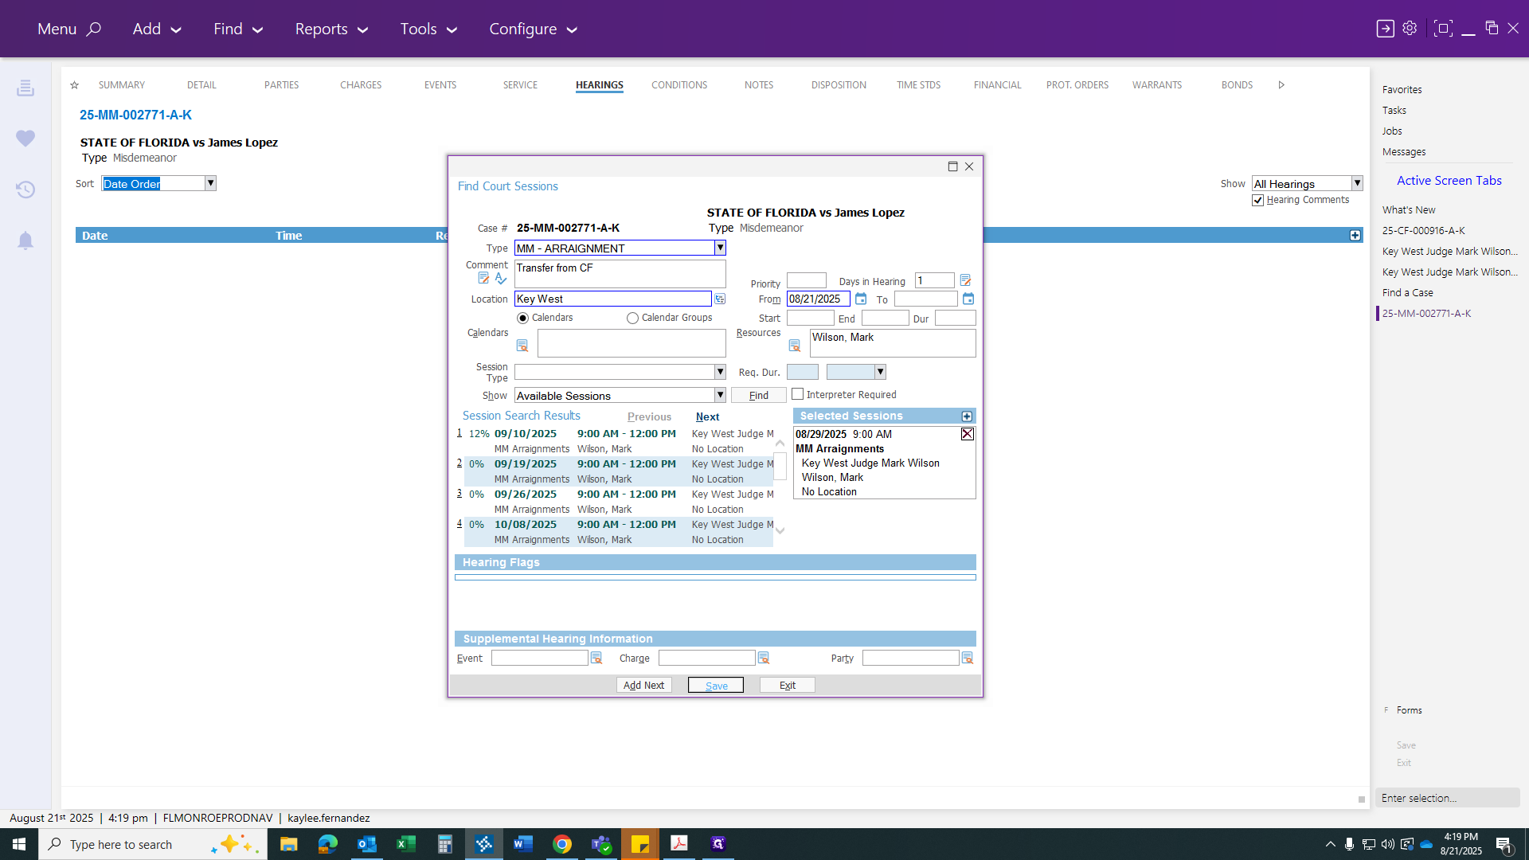
Task: Select the Calendar Groups radio button
Action: point(632,318)
